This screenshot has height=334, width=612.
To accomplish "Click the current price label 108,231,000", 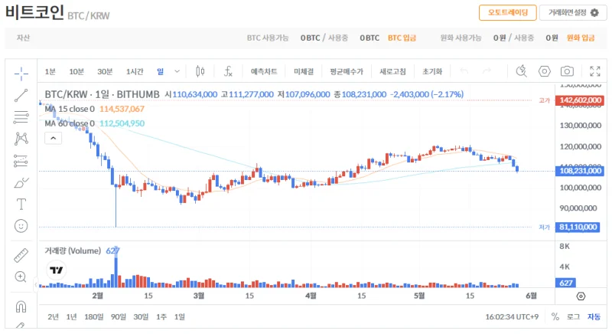I will (580, 171).
